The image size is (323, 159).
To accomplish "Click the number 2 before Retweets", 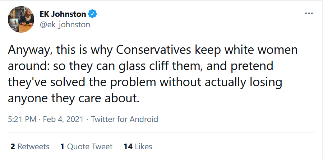I will (13, 146).
